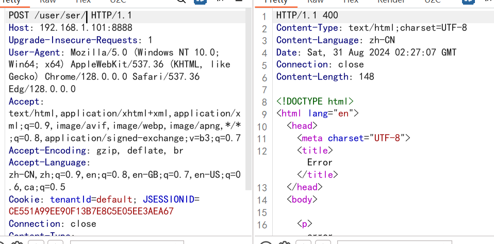
Task: Click the <body> tag
Action: click(302, 200)
